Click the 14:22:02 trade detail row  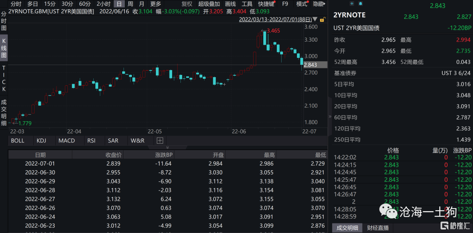point(402,157)
